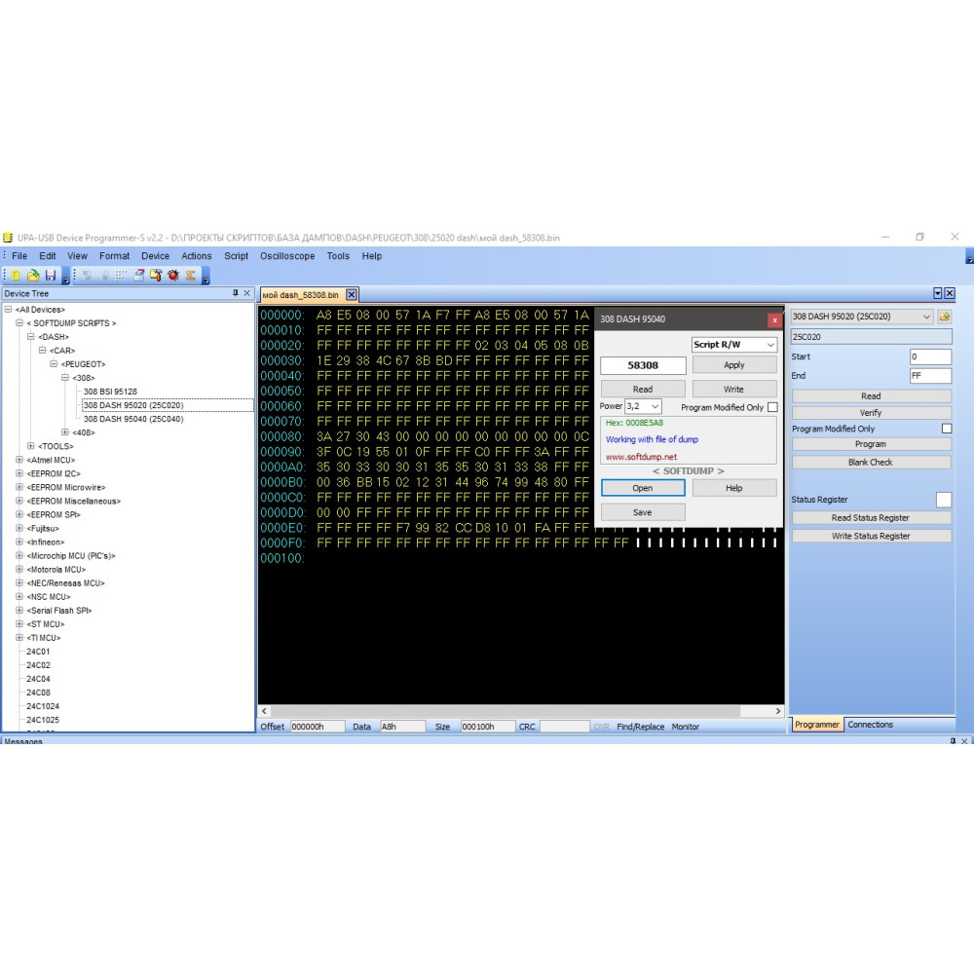Toggle Program Modified Only in Programmer panel
Image resolution: width=974 pixels, height=974 pixels.
[947, 429]
